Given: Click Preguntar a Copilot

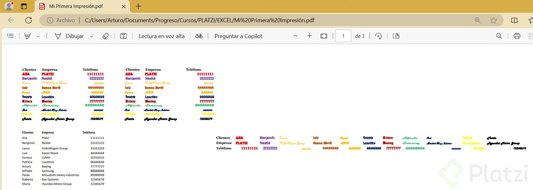Looking at the screenshot, I should point(238,36).
